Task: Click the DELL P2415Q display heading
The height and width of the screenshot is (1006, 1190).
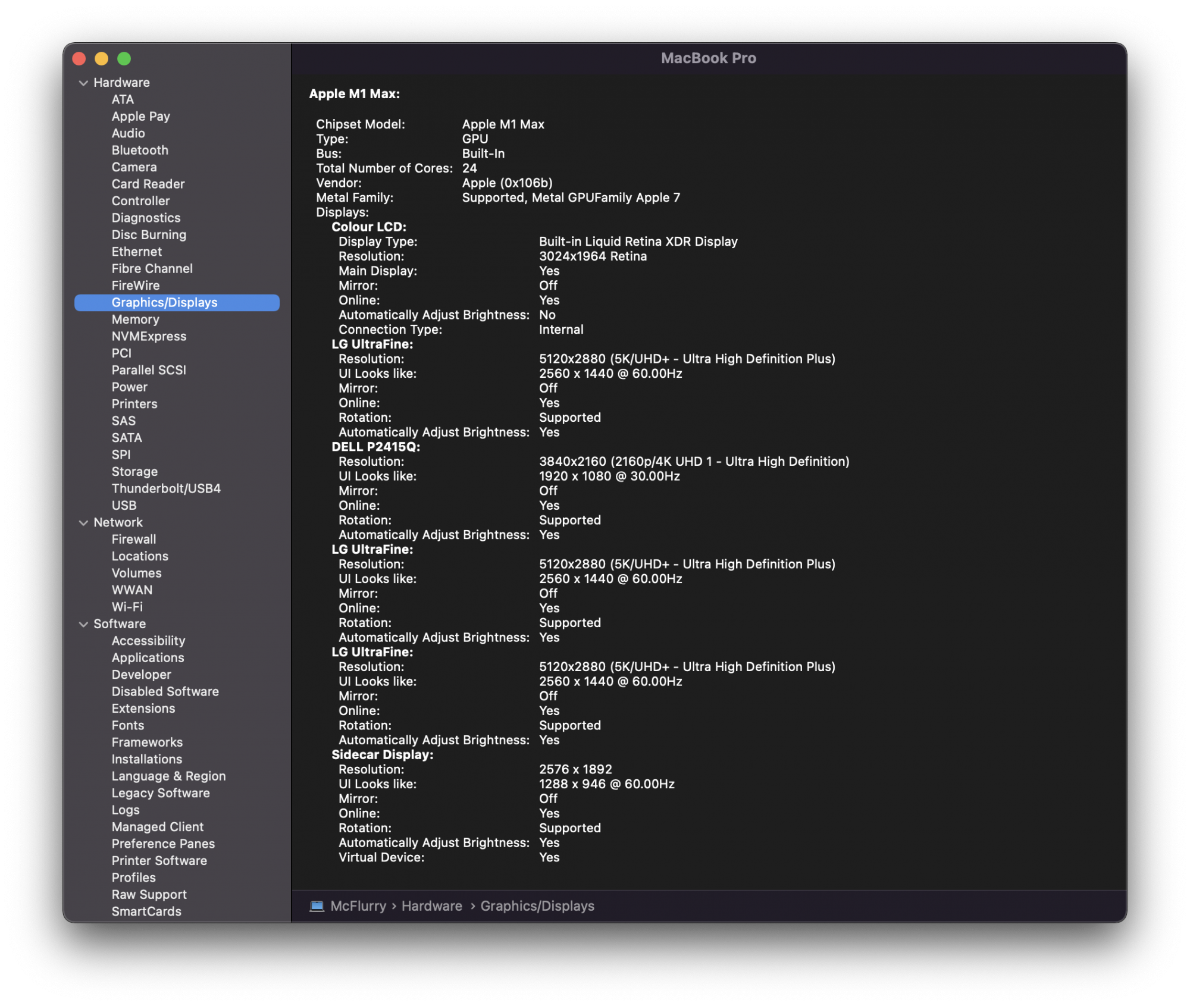Action: [376, 447]
